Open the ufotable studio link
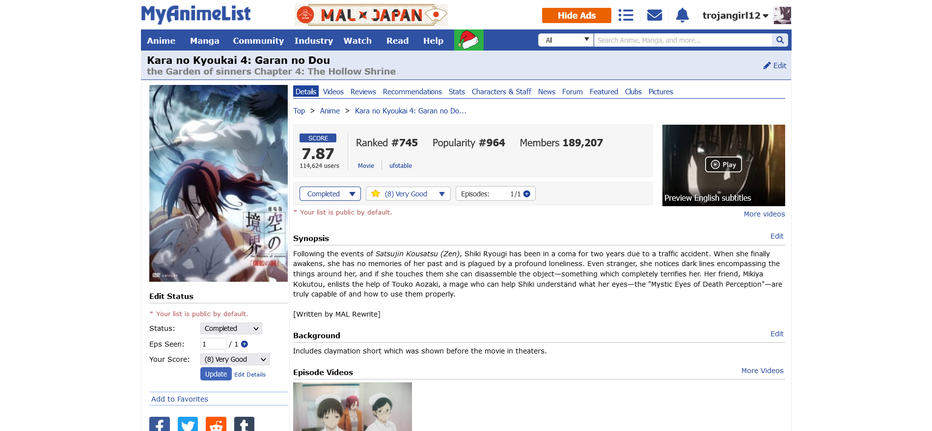The height and width of the screenshot is (431, 932). pos(401,166)
